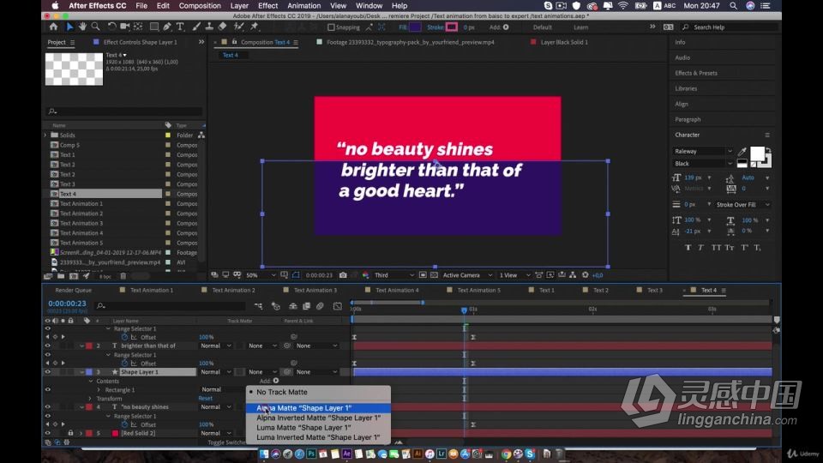Screen dimensions: 823x463
Task: Select the Unified Camera tool
Action: click(125, 27)
